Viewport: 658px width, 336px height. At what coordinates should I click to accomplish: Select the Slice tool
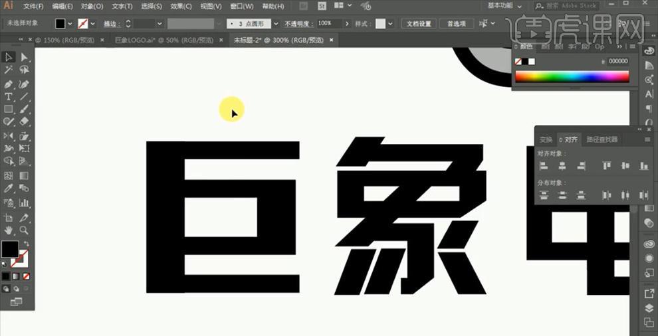[25, 217]
